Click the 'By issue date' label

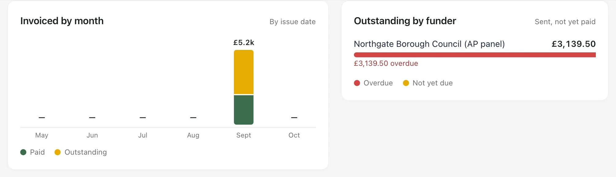click(292, 22)
